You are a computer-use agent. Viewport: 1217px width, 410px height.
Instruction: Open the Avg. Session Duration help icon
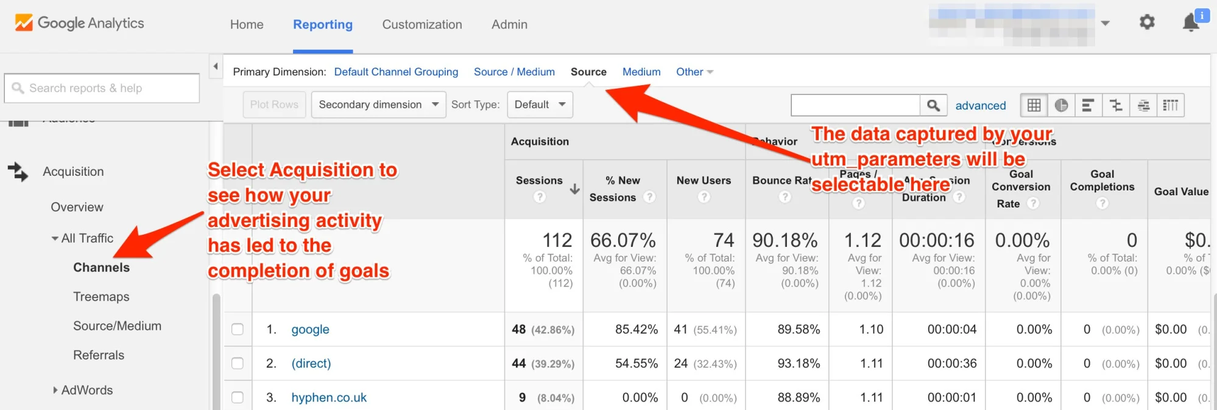click(x=959, y=197)
